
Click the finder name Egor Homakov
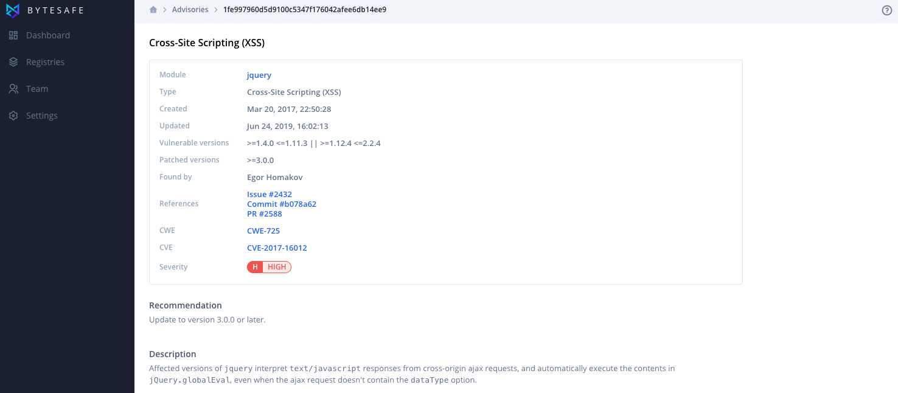(x=275, y=178)
